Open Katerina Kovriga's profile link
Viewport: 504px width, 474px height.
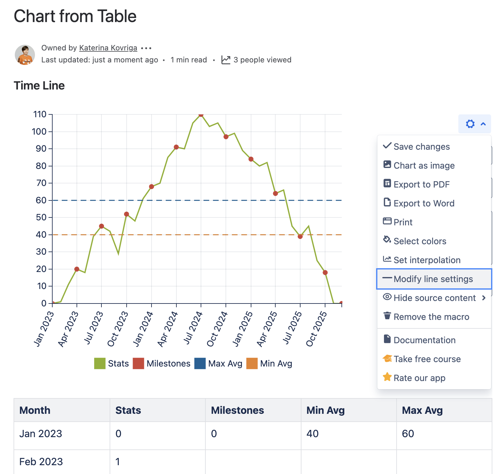(x=108, y=48)
